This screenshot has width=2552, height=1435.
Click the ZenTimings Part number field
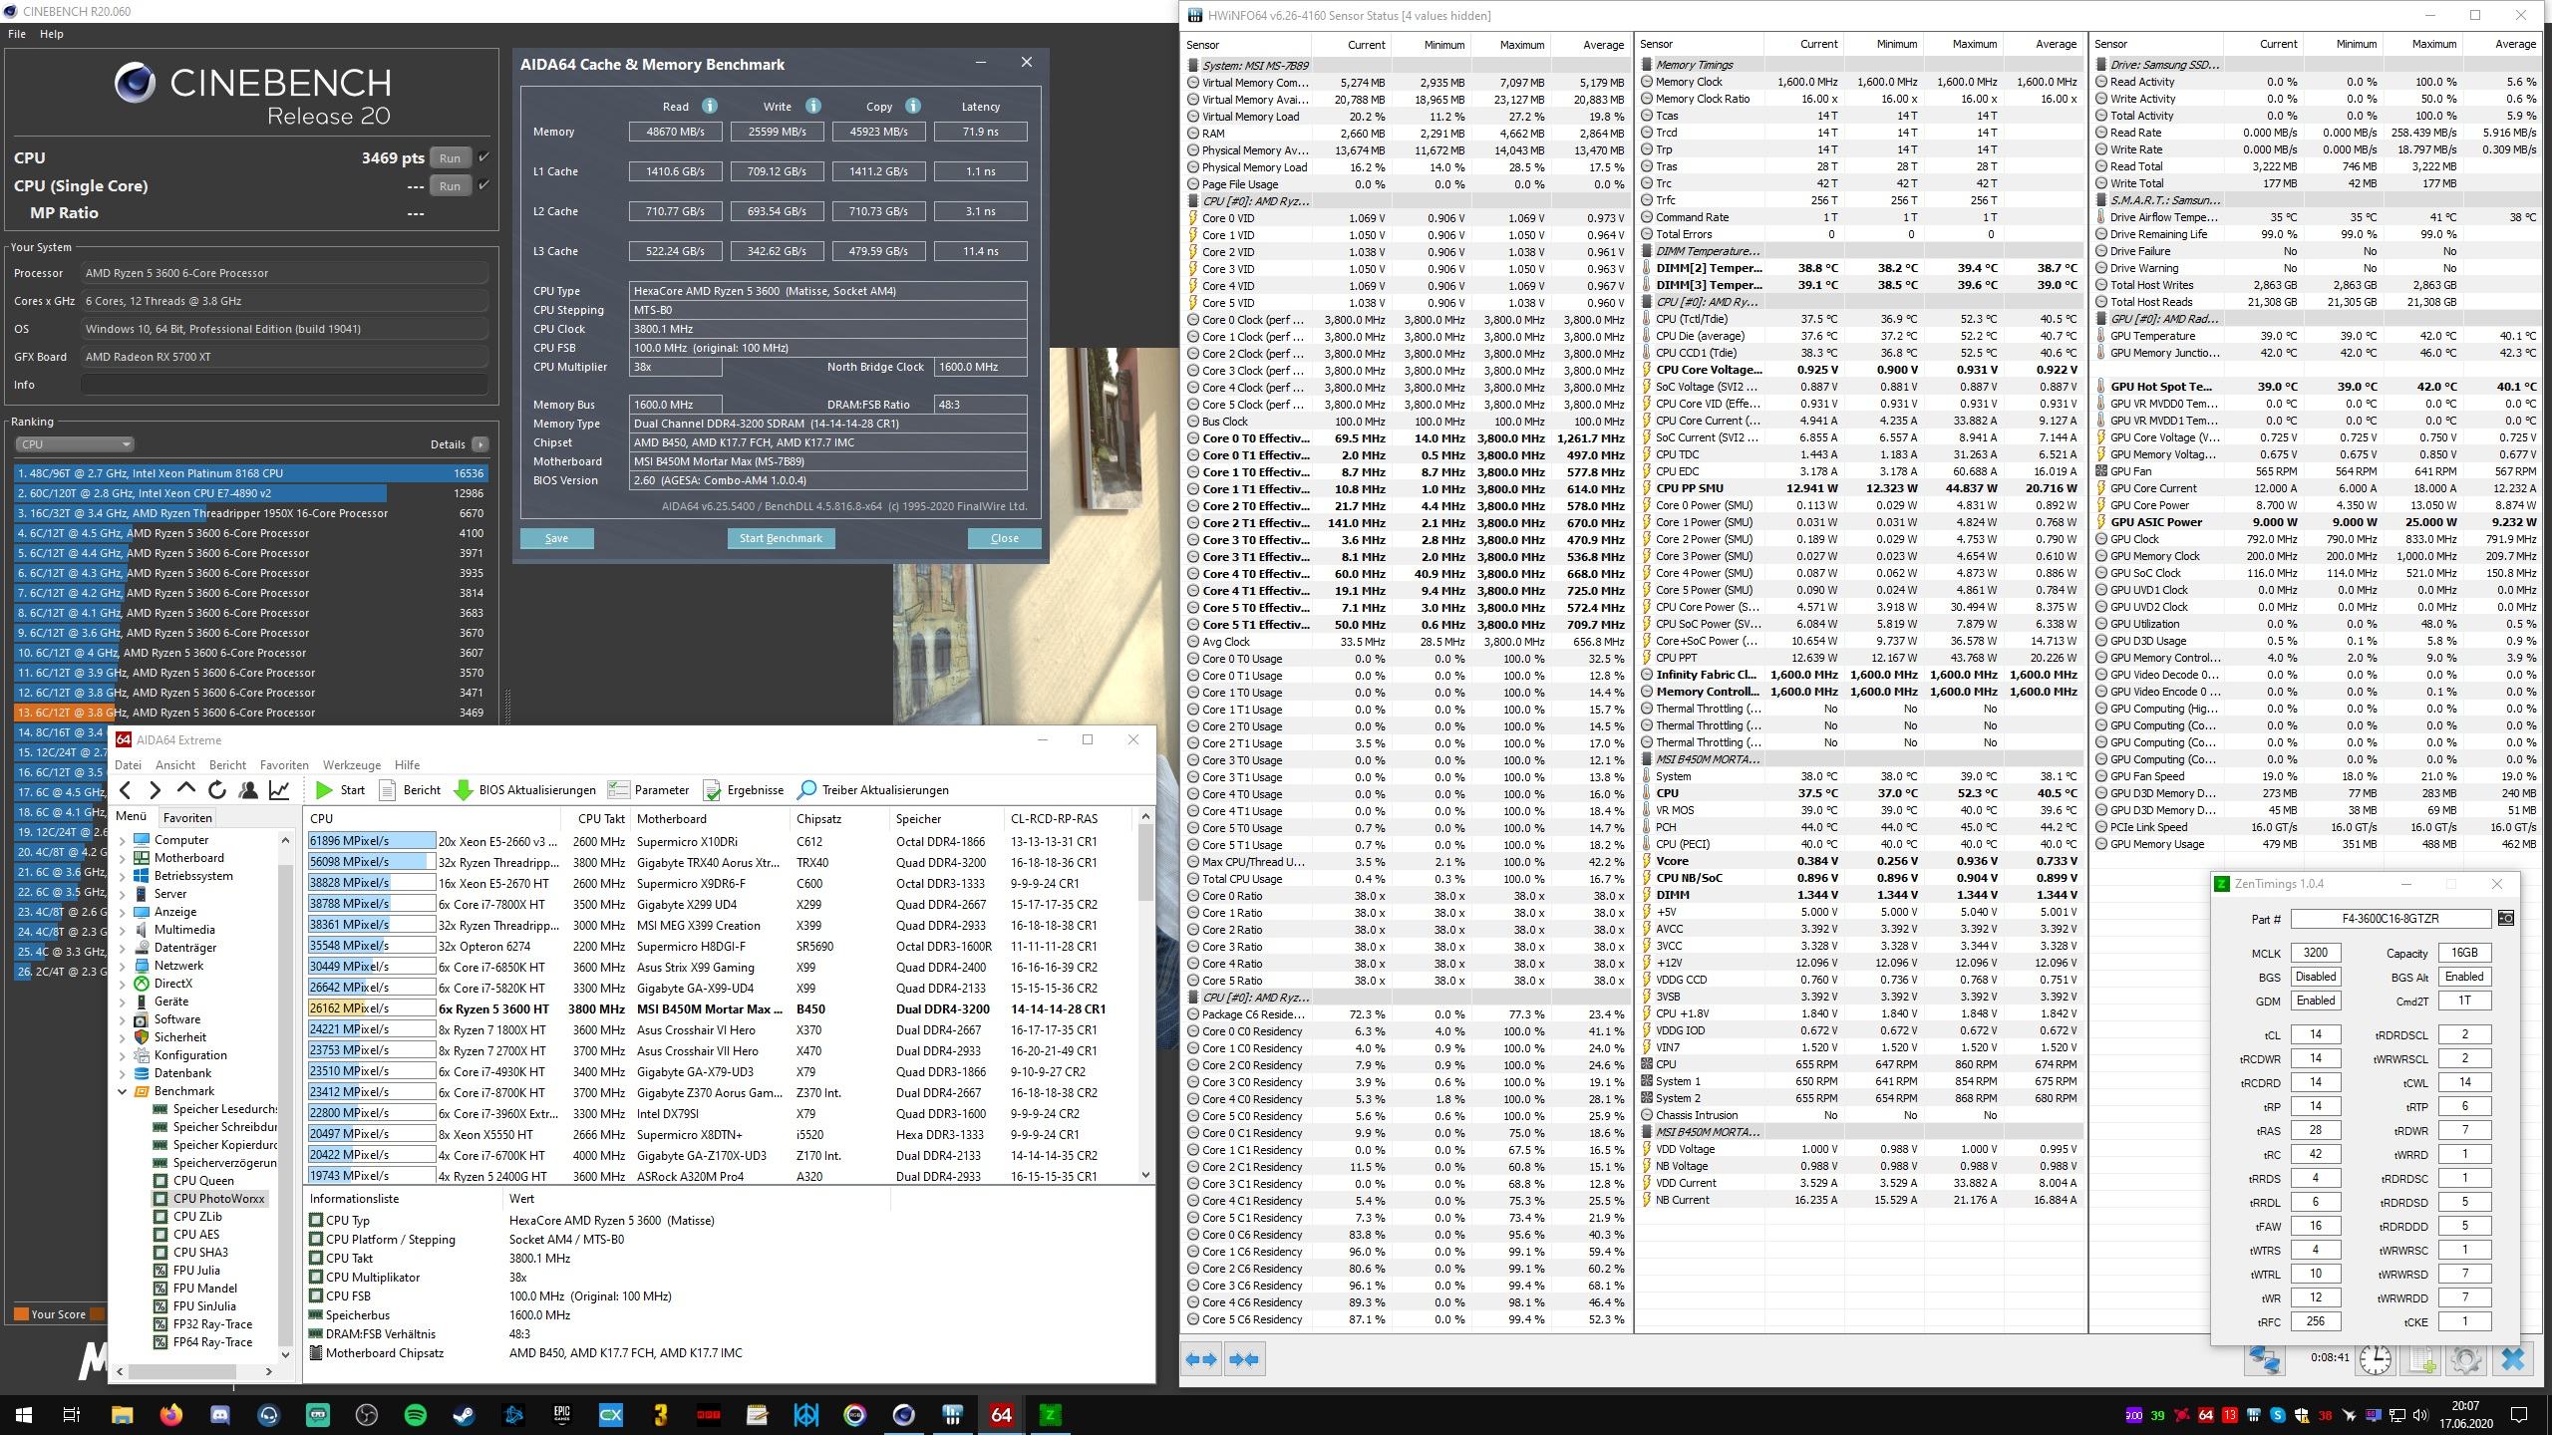2390,919
